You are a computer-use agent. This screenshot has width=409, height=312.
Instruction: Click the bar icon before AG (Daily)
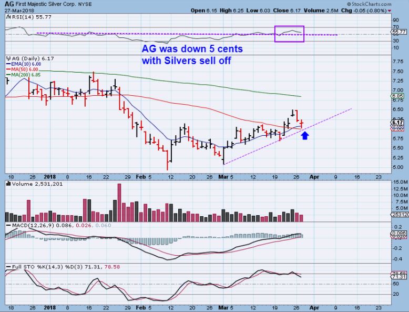(x=8, y=59)
